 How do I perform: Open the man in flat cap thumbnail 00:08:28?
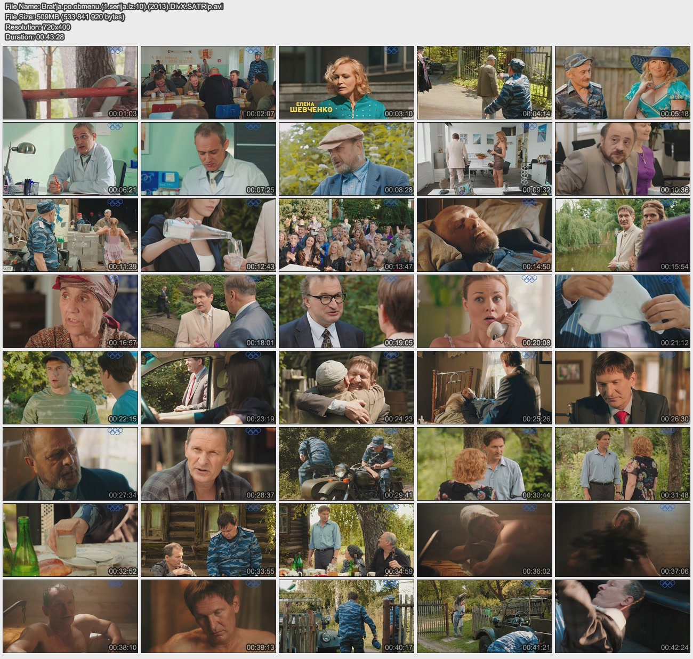[x=346, y=159]
